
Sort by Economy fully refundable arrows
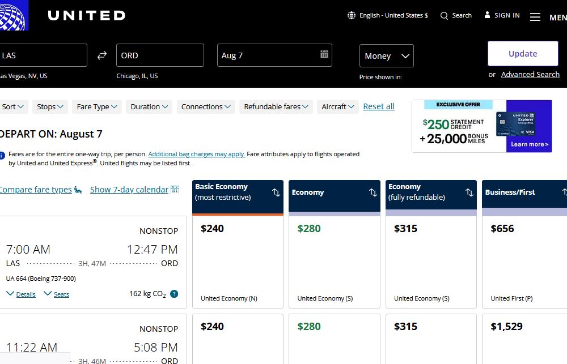pos(469,192)
